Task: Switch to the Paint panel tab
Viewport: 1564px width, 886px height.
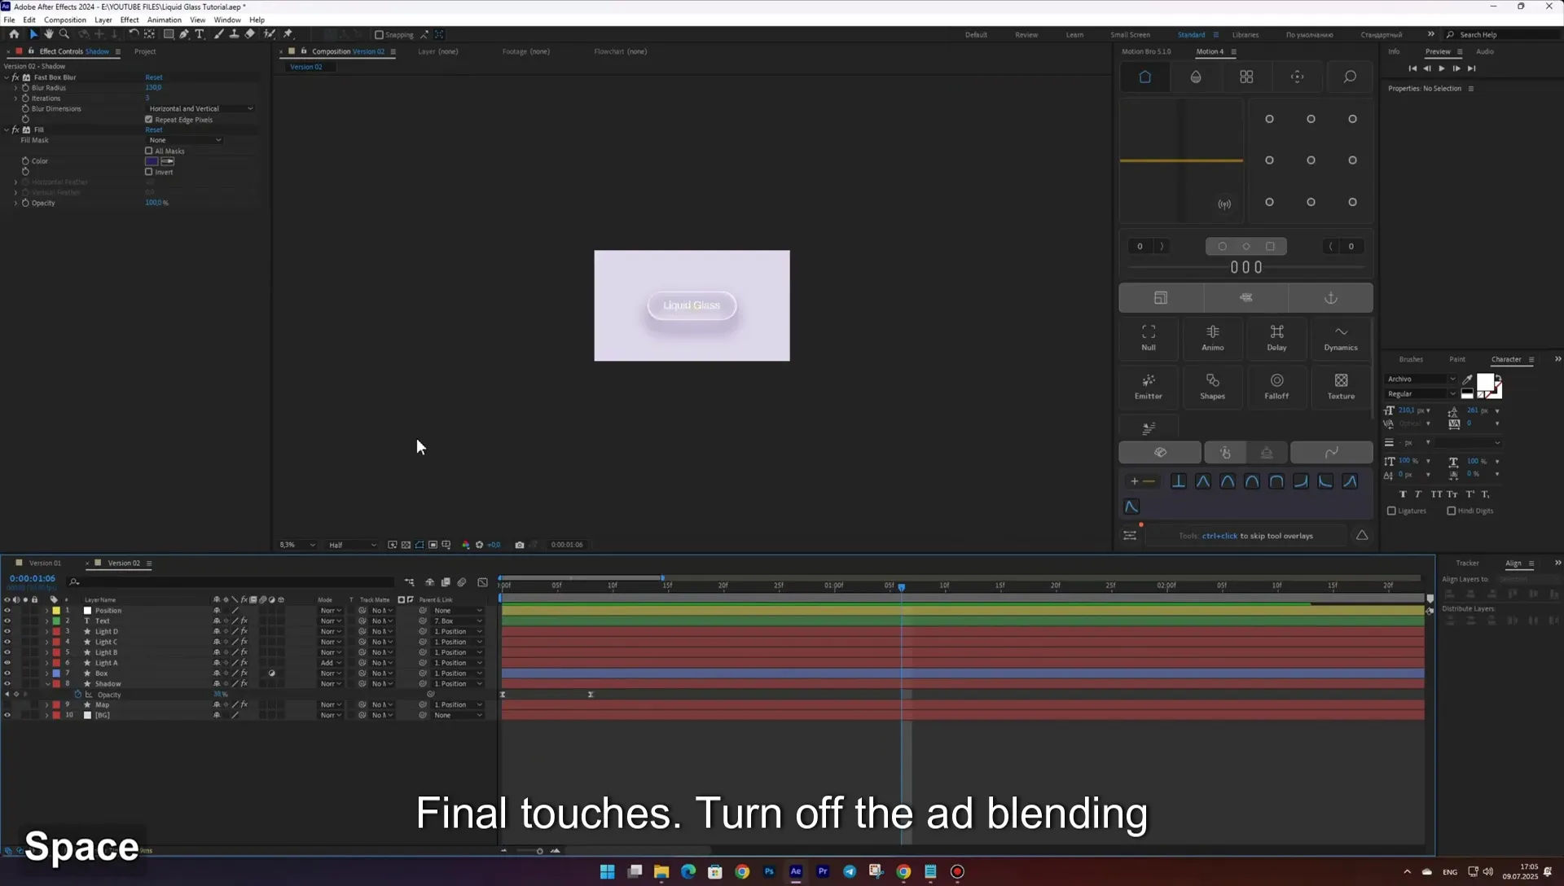Action: pos(1457,359)
